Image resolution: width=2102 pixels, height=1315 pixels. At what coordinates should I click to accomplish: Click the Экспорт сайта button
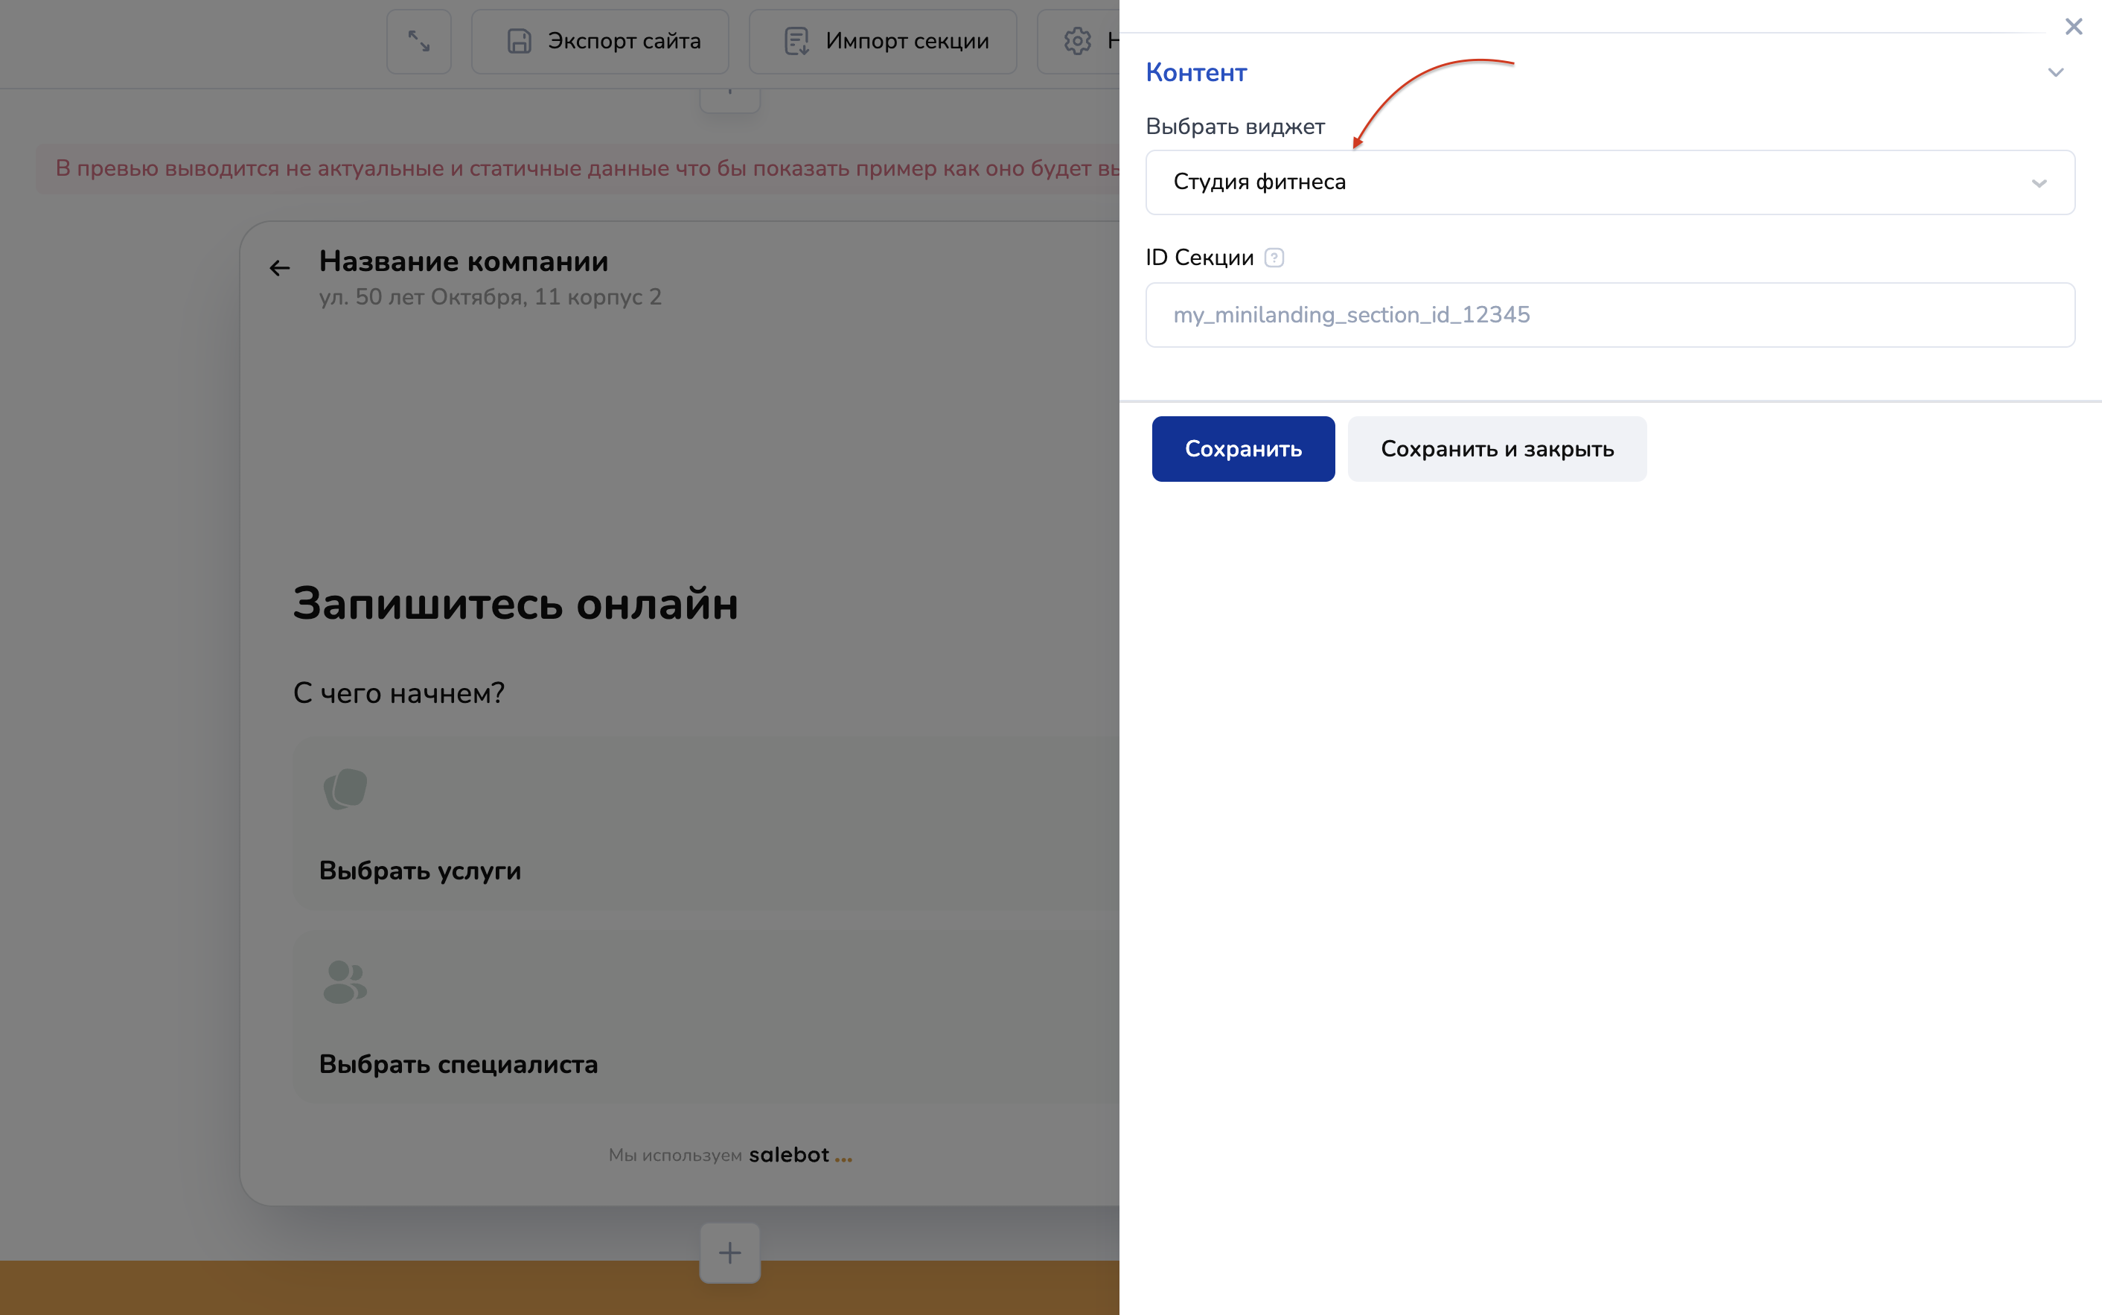[600, 41]
